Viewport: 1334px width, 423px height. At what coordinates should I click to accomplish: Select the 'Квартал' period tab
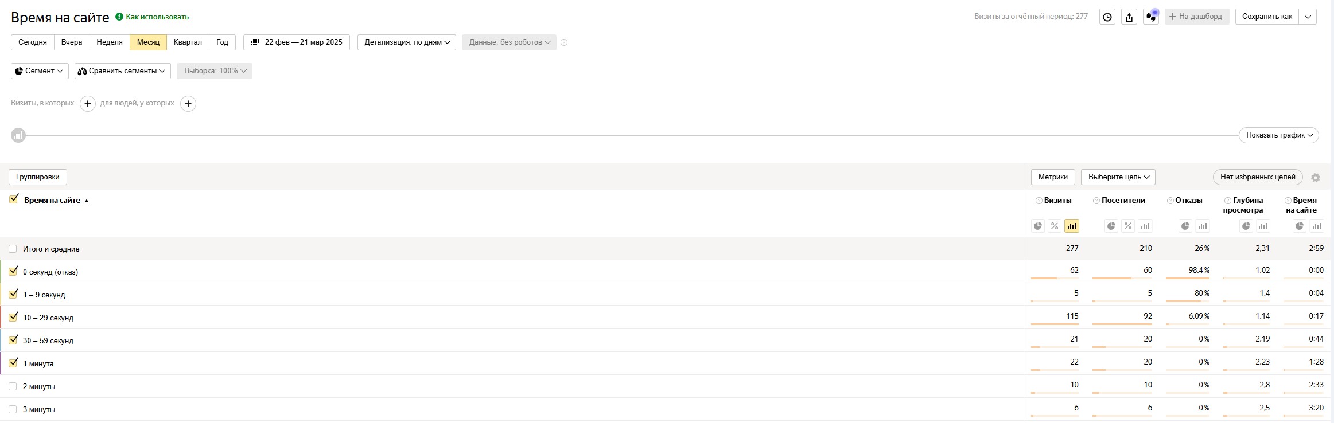188,42
